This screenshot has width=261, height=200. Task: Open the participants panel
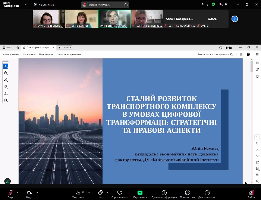click(x=78, y=193)
